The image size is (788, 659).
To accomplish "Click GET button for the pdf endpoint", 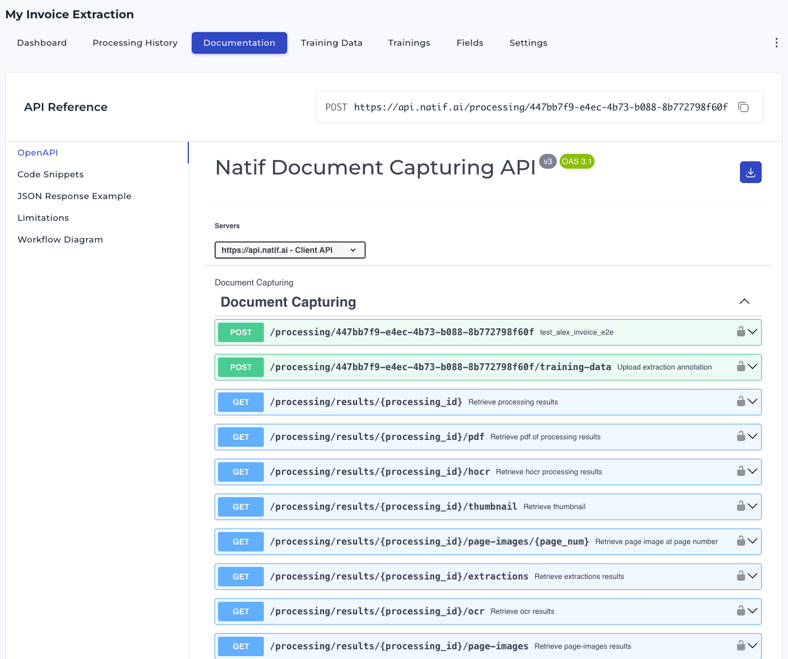I will 241,437.
